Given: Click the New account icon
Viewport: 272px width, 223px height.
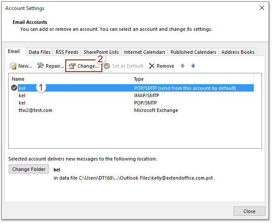Looking at the screenshot, I should [13, 66].
